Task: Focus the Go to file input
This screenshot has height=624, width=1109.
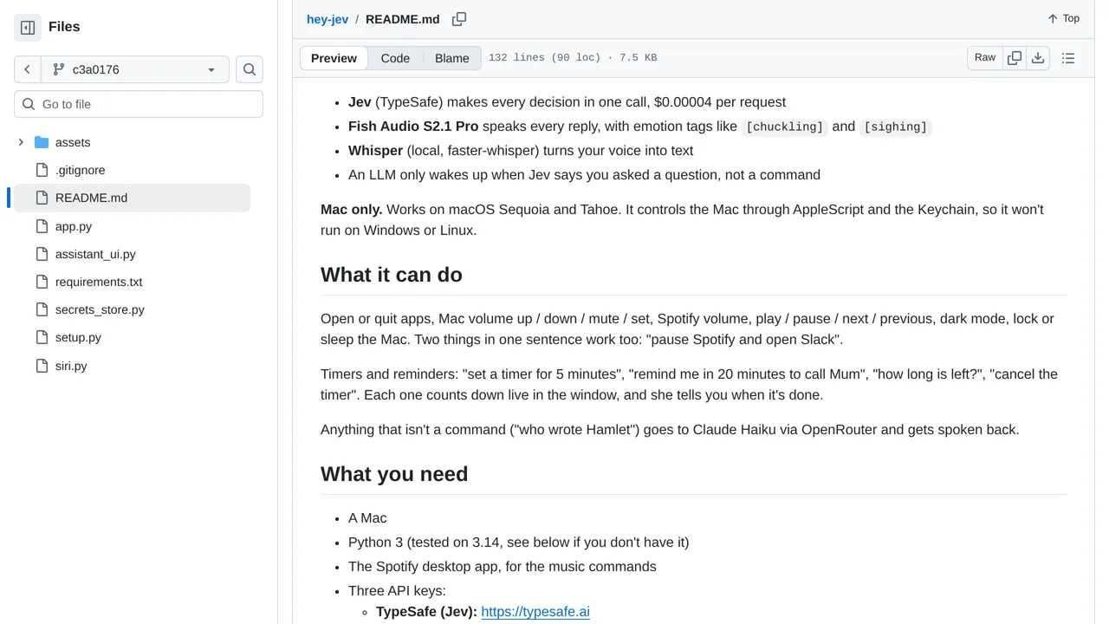Action: pos(139,104)
